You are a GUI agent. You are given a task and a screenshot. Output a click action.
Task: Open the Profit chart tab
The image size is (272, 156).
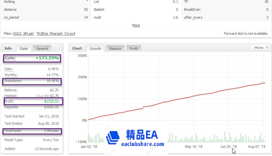click(134, 49)
